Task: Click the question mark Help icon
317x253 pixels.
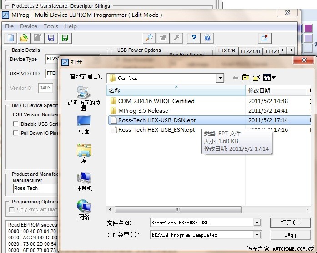Action: tap(194, 38)
